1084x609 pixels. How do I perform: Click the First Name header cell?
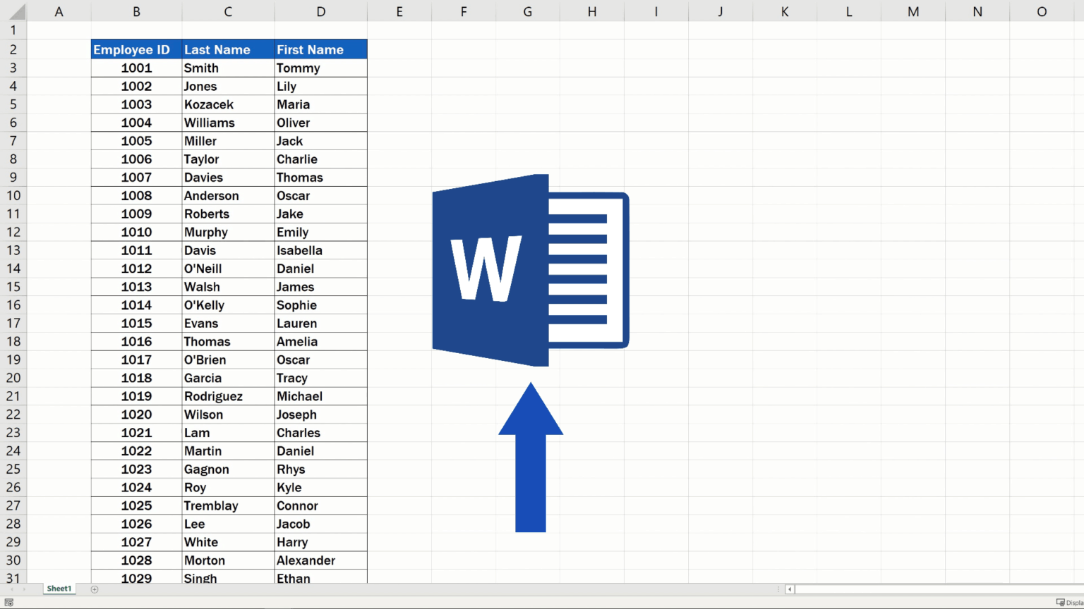311,49
